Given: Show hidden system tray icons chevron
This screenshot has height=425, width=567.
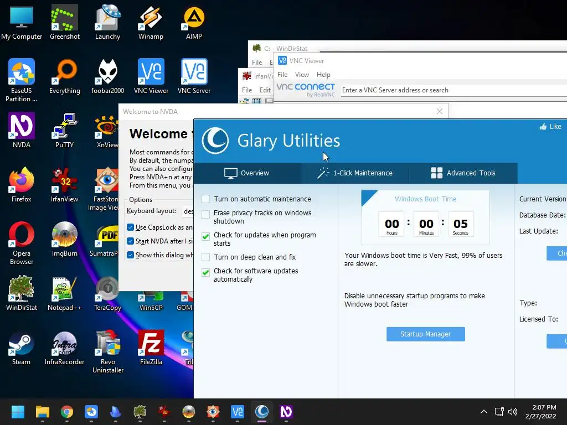Looking at the screenshot, I should [x=483, y=412].
